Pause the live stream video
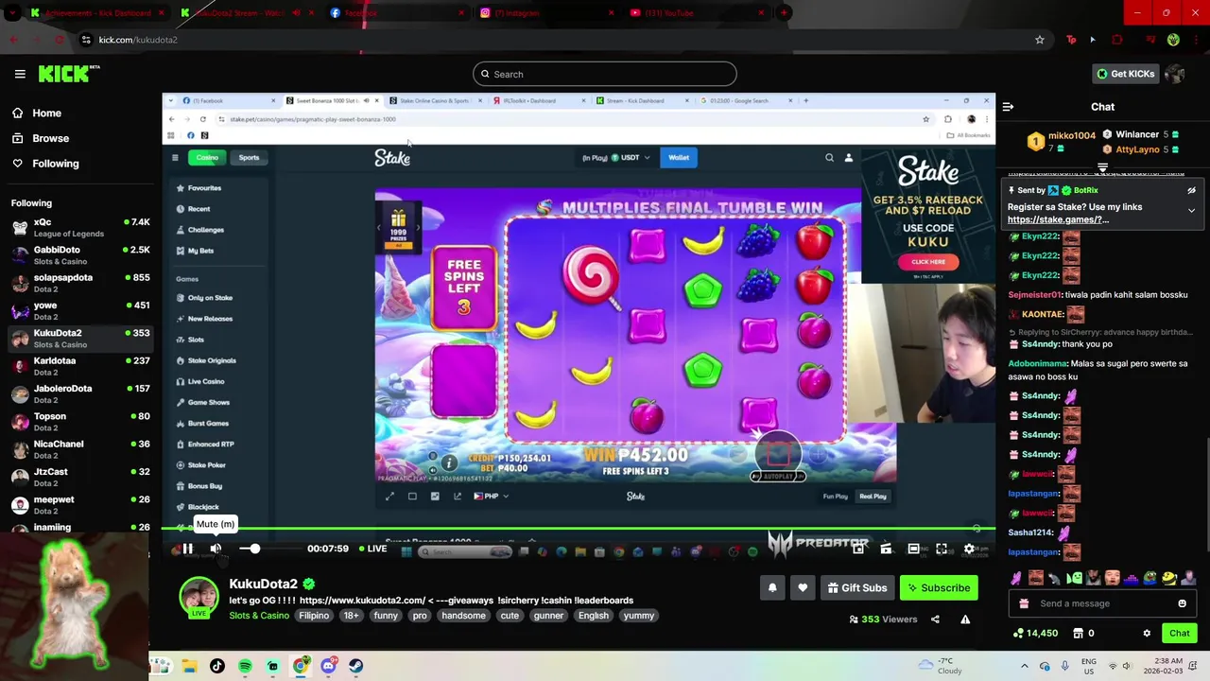The image size is (1210, 681). pos(187,549)
